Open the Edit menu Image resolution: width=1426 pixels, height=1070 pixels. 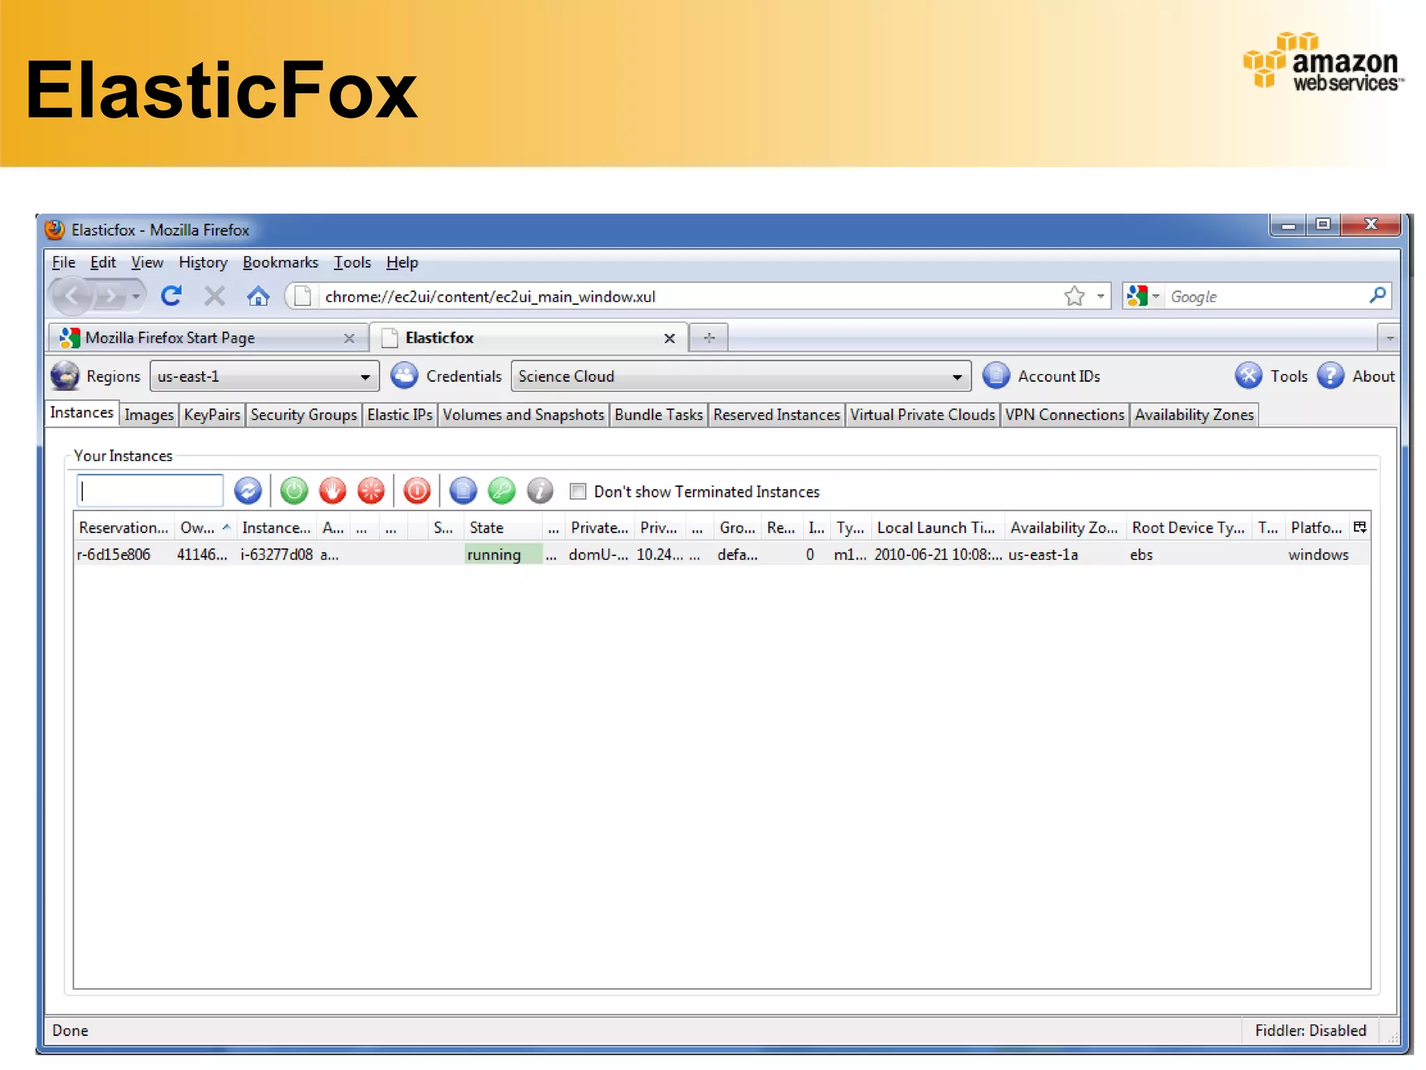[x=103, y=263]
